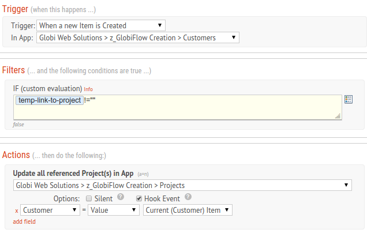
Task: Enable the Silent checkbox
Action: click(x=89, y=198)
